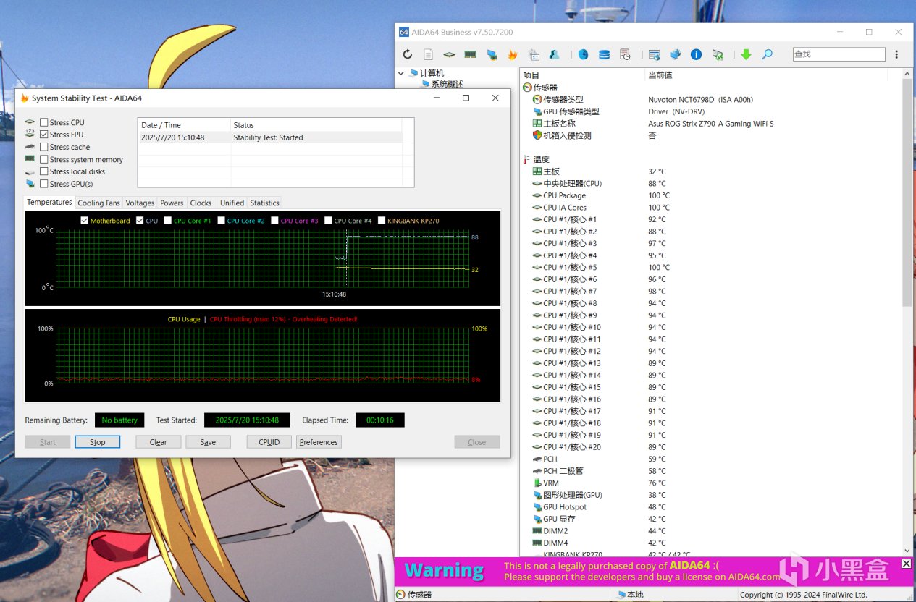This screenshot has height=602, width=916.
Task: Click the magnifier search icon
Action: coord(767,54)
